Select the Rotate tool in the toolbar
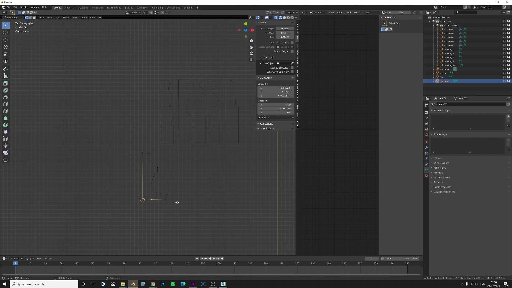Image resolution: width=512 pixels, height=288 pixels. click(x=5, y=47)
